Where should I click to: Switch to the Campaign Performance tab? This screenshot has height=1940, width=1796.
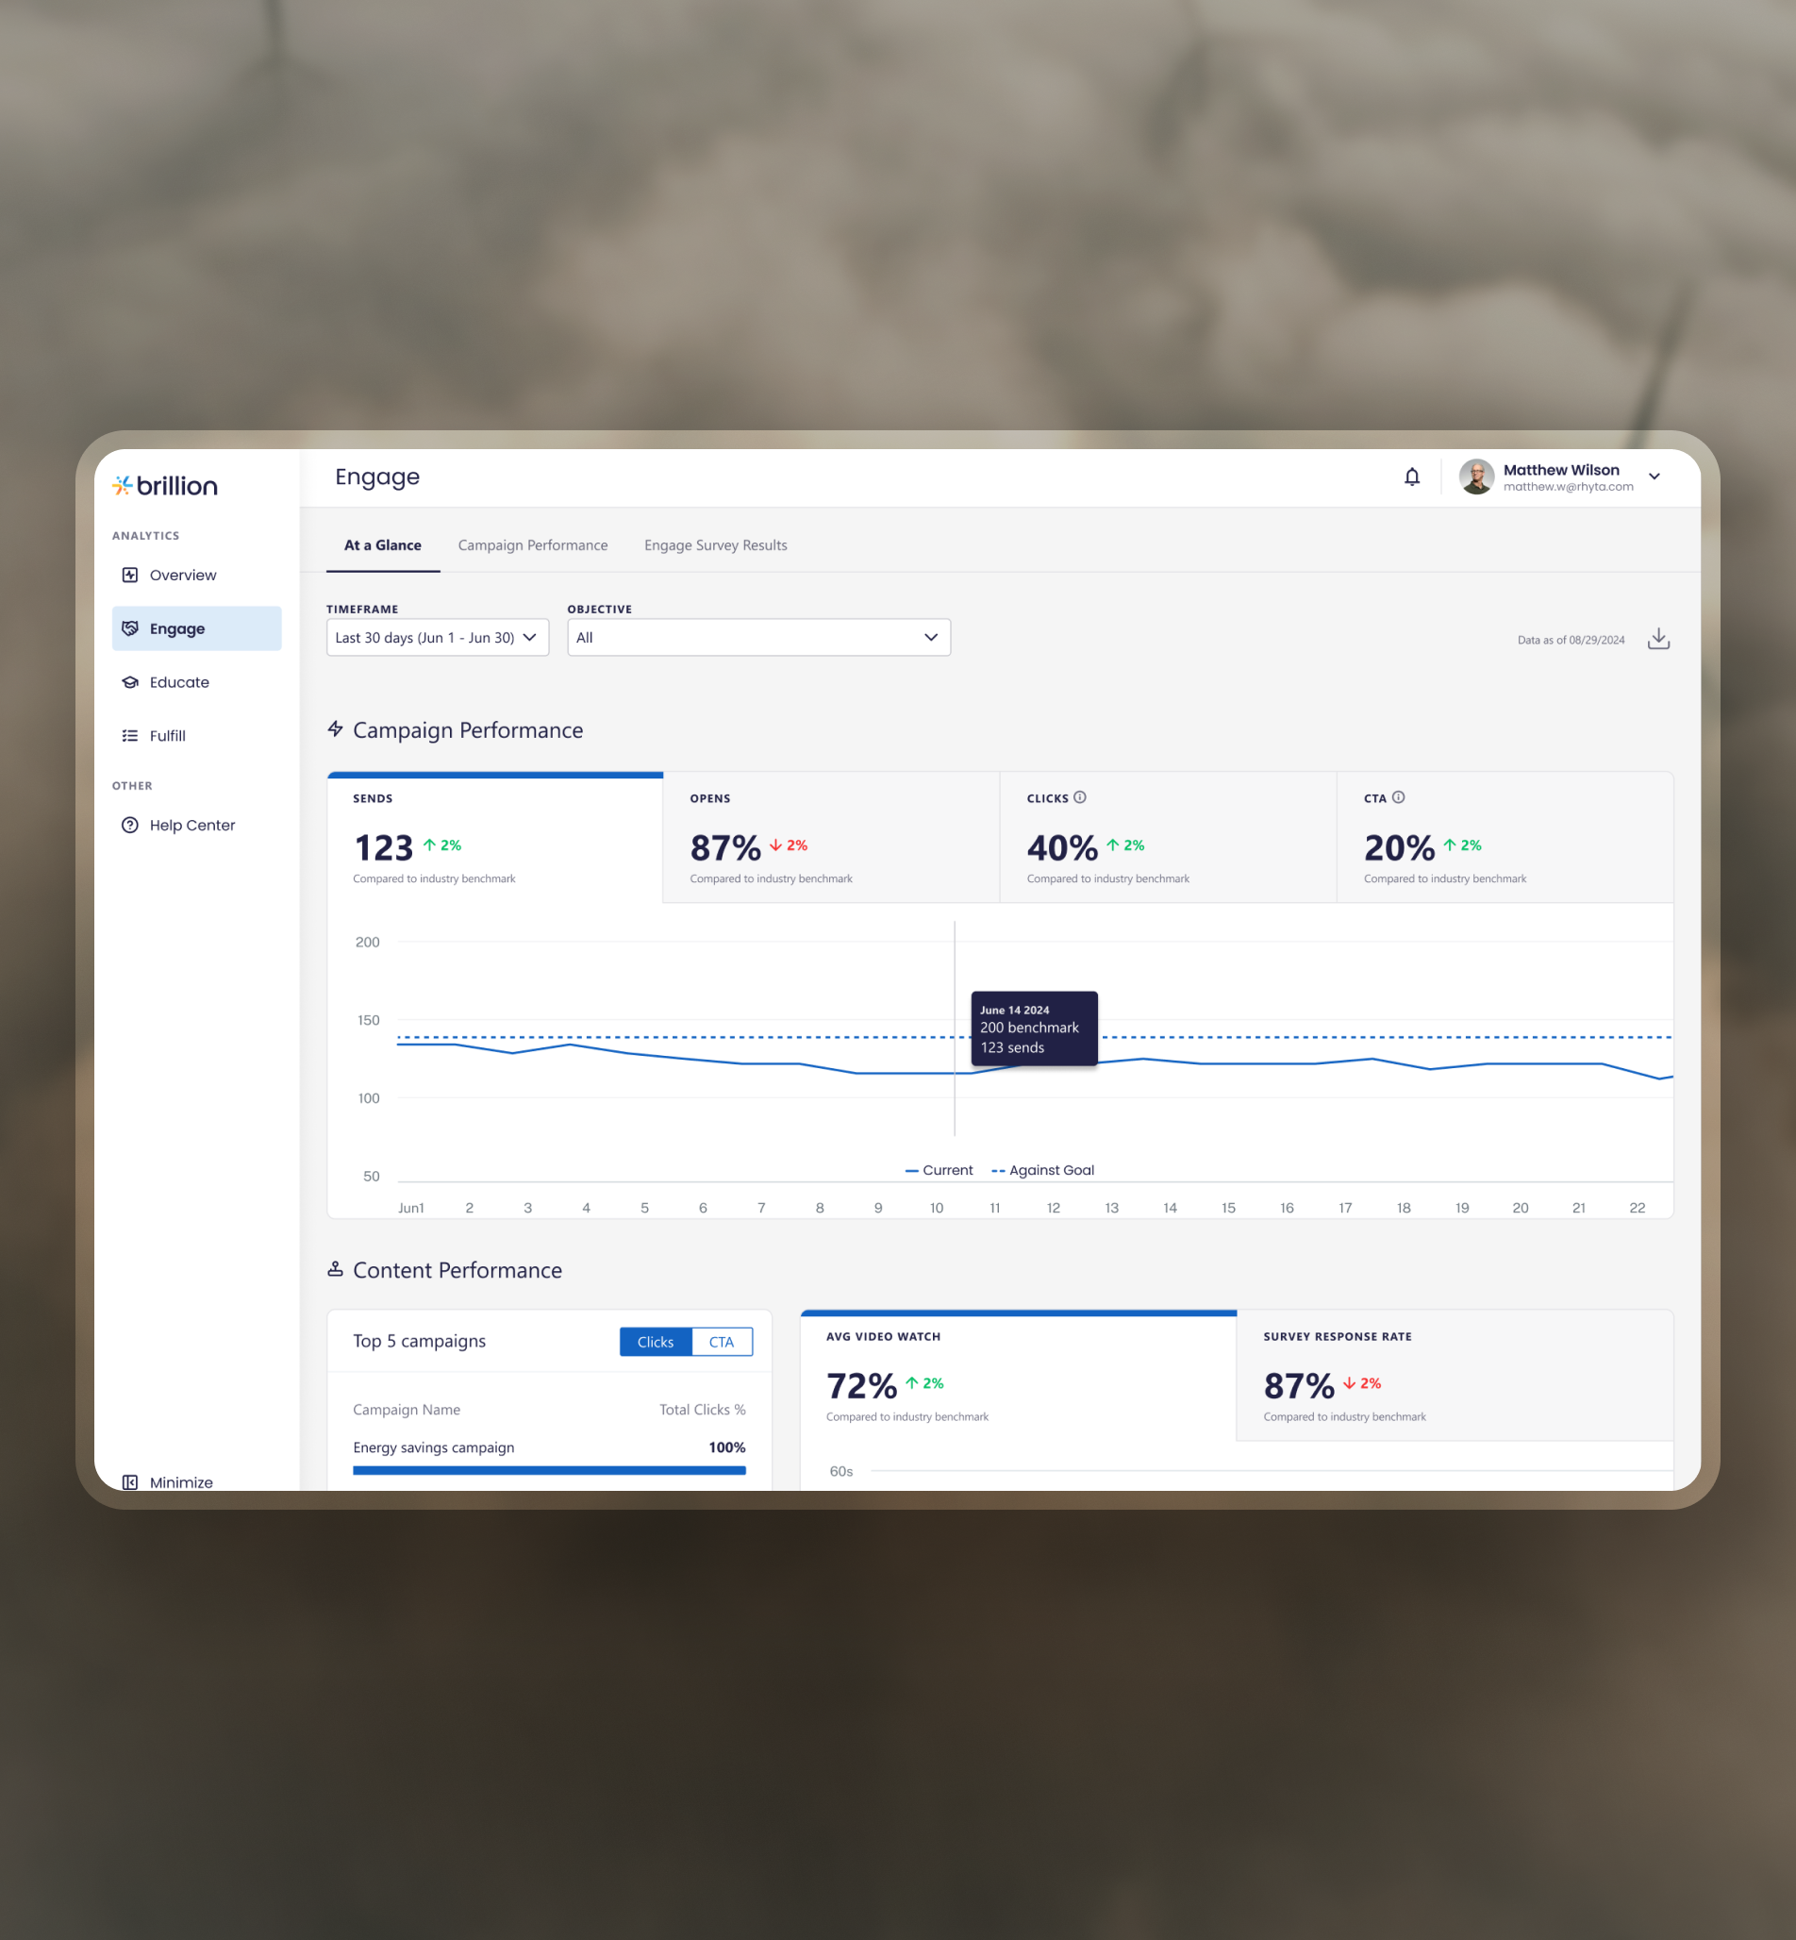pyautogui.click(x=533, y=545)
